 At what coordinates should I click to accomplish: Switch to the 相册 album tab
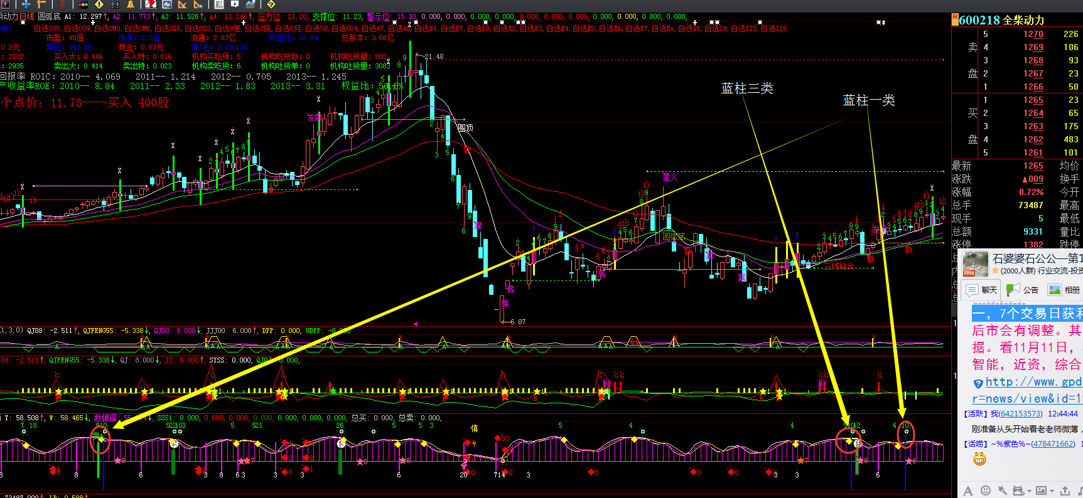pyautogui.click(x=1064, y=290)
